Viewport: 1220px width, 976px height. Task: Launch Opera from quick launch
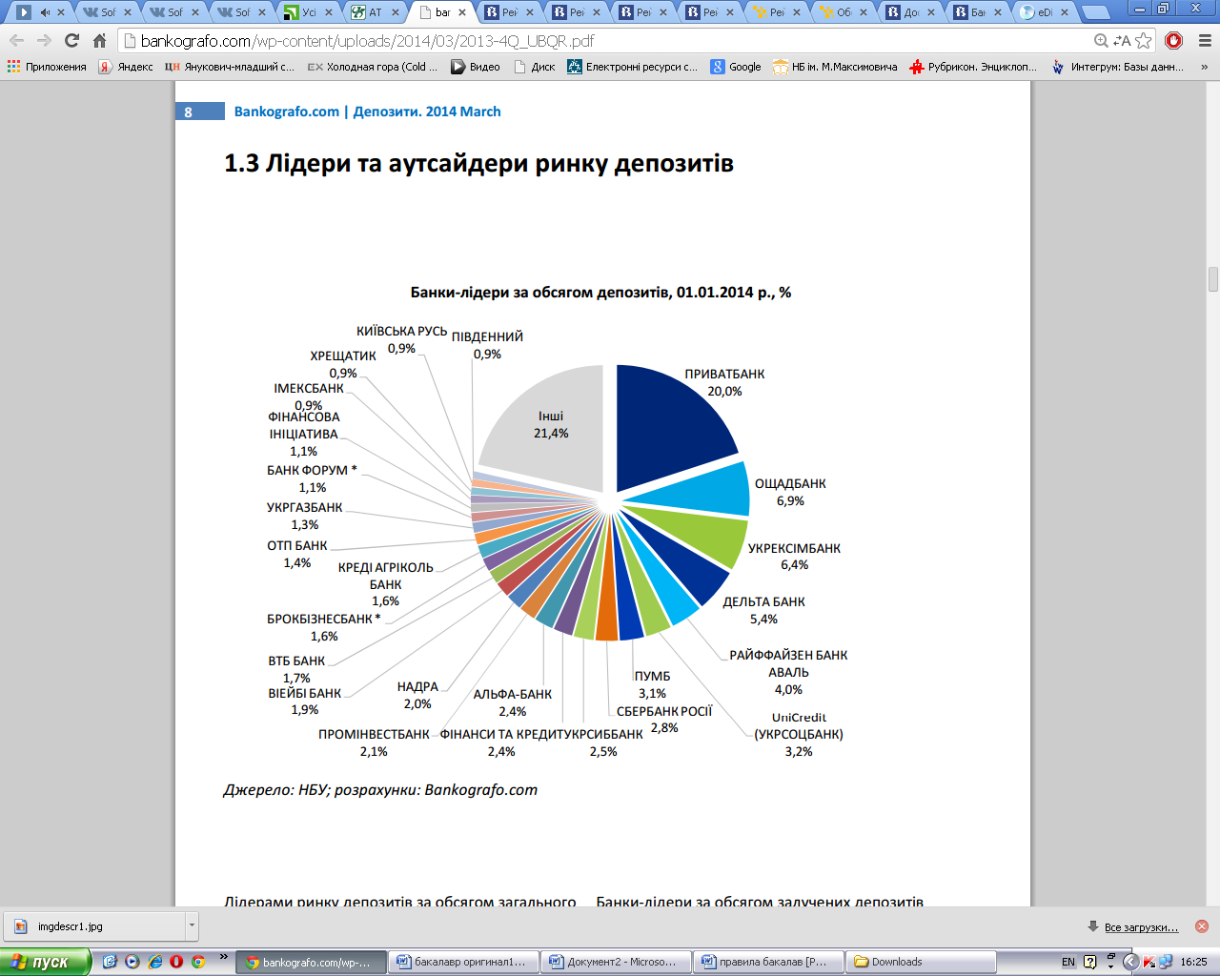tap(176, 962)
